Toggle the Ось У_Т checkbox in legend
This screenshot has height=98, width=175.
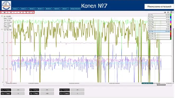[x=150, y=34]
